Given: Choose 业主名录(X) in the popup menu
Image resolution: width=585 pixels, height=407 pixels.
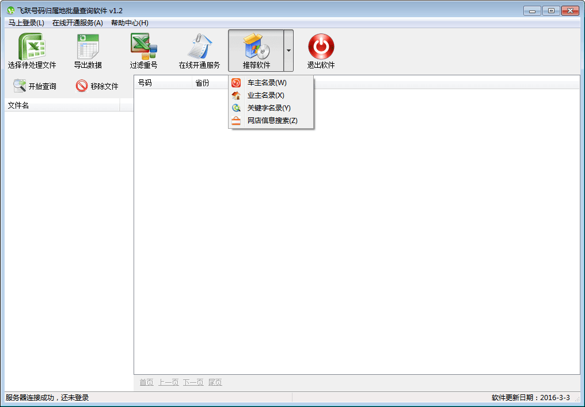Looking at the screenshot, I should tap(265, 95).
